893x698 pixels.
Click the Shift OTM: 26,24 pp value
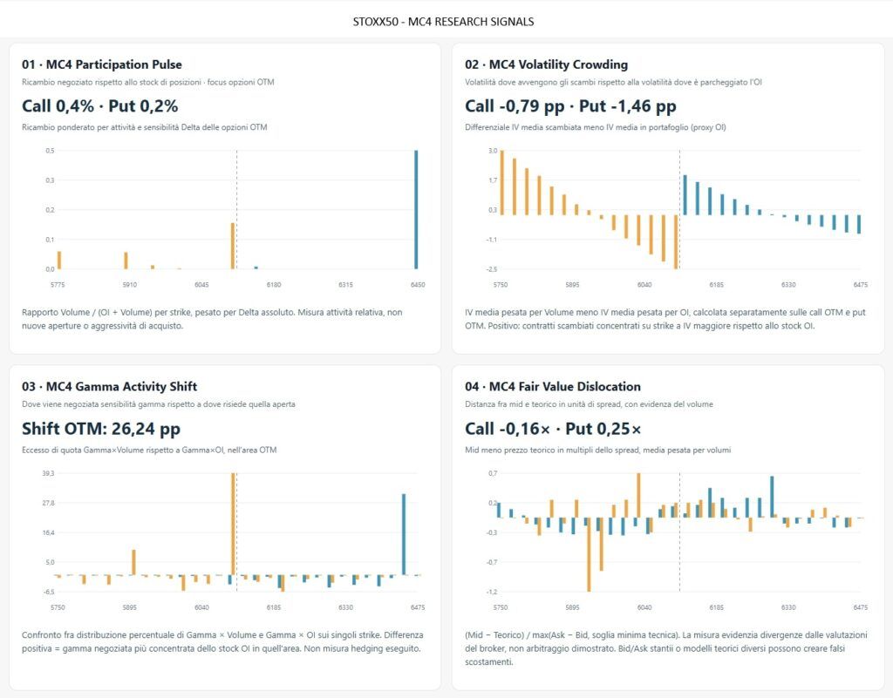pos(101,429)
